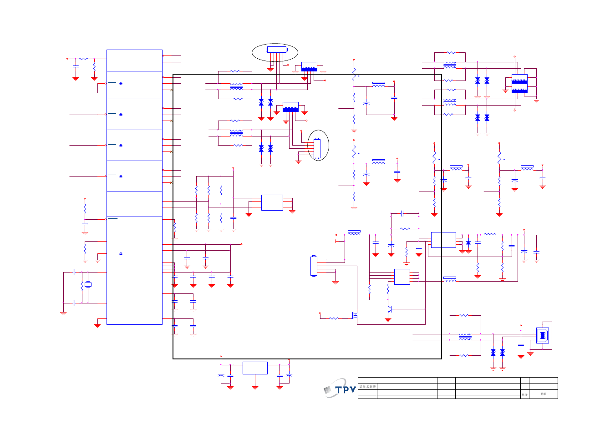The image size is (615, 434).
Task: Select the USB Type-B connector symbol
Action: [542, 336]
